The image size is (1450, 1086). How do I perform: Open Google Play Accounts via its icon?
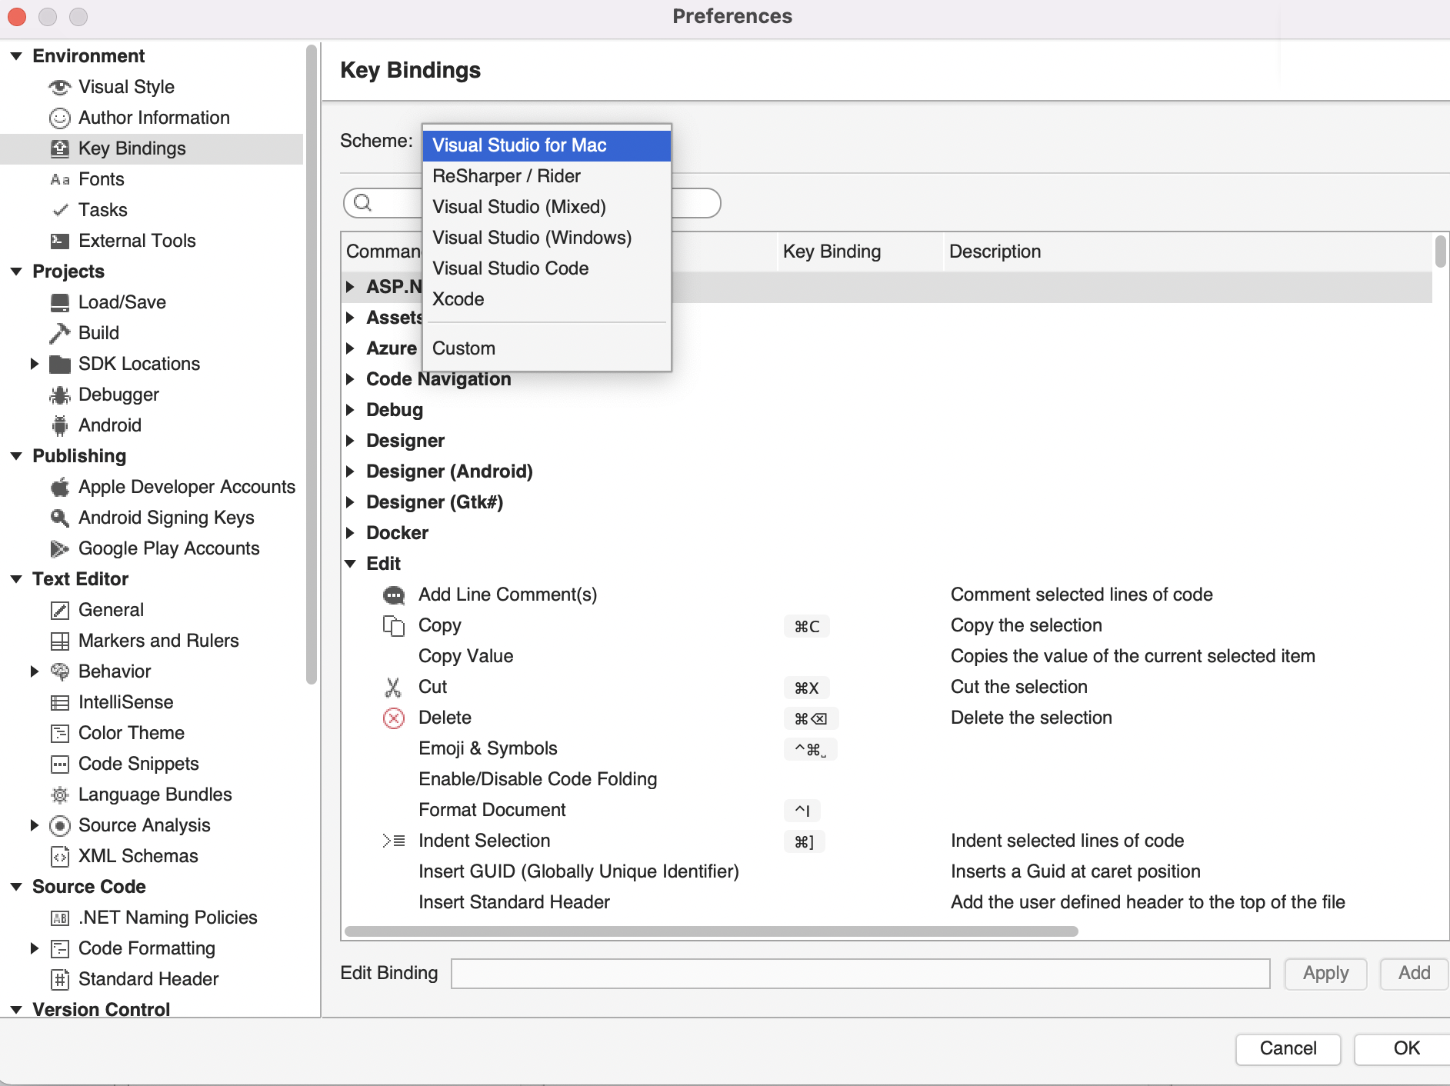[59, 548]
